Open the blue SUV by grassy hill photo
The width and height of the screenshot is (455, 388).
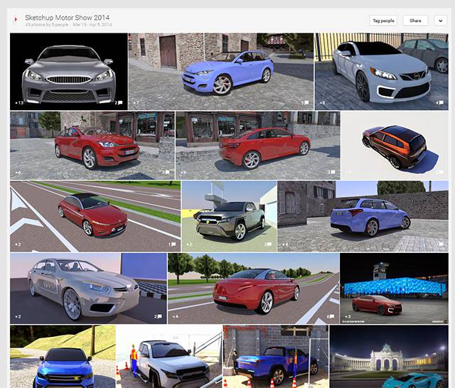pos(63,357)
